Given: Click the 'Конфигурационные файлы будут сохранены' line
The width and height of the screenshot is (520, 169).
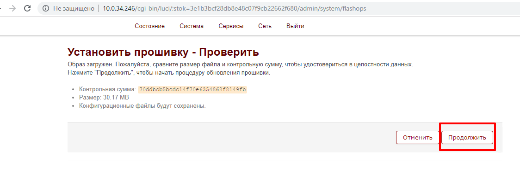Looking at the screenshot, I should 142,106.
